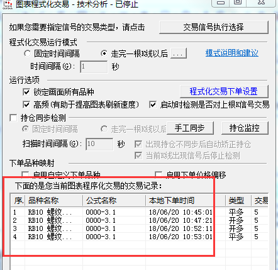This screenshot has height=270, width=278.
Task: Enable 启用自定义下单品种 checkbox
Action: coord(25,174)
